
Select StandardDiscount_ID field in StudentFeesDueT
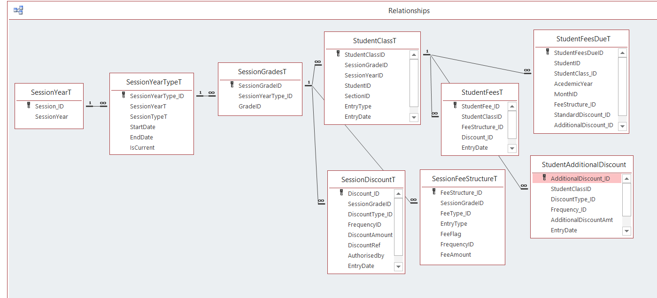[582, 115]
